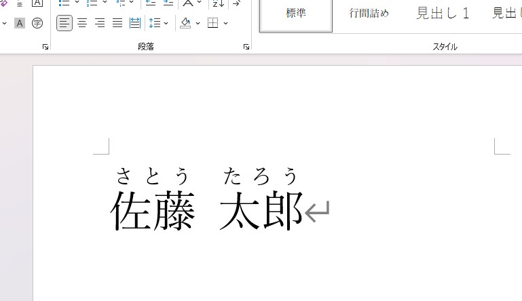Toggle character shading (gray A)

click(x=20, y=23)
